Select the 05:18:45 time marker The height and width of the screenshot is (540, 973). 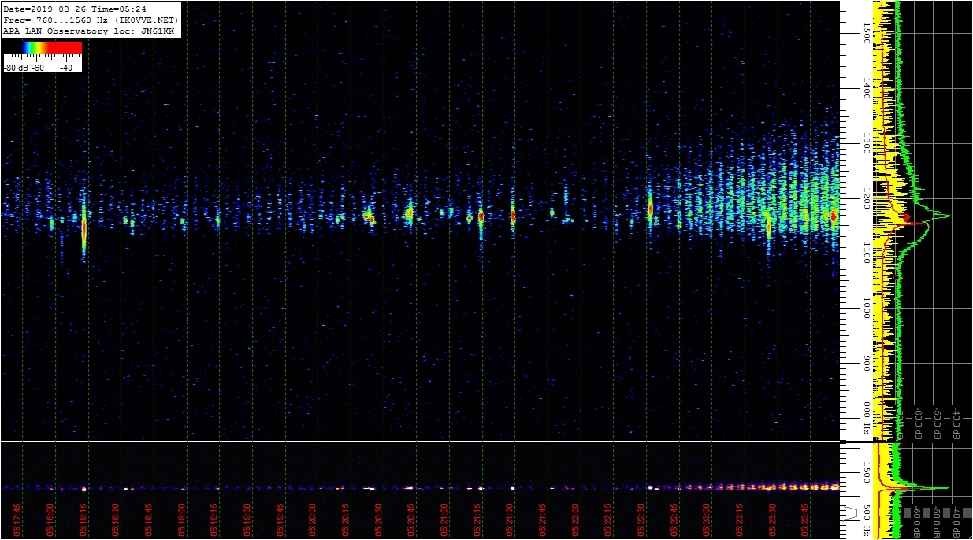[149, 520]
